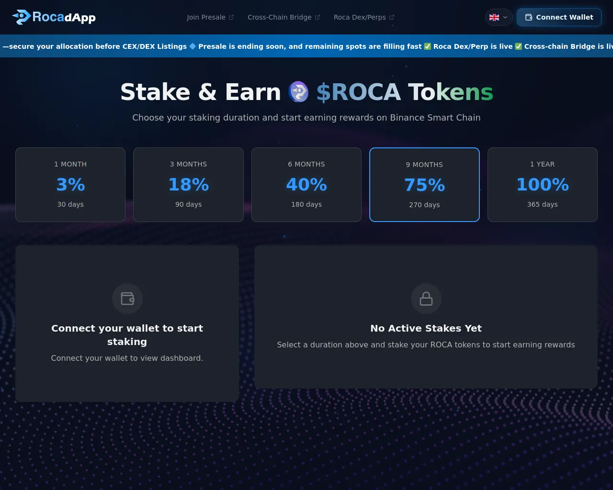Image resolution: width=613 pixels, height=490 pixels.
Task: Click the Connect Wallet button
Action: pyautogui.click(x=559, y=17)
